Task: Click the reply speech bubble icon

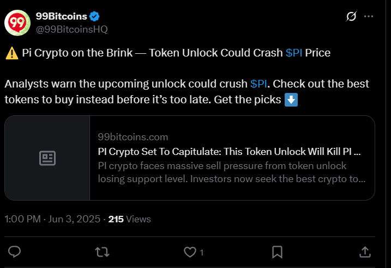Action: coord(15,252)
